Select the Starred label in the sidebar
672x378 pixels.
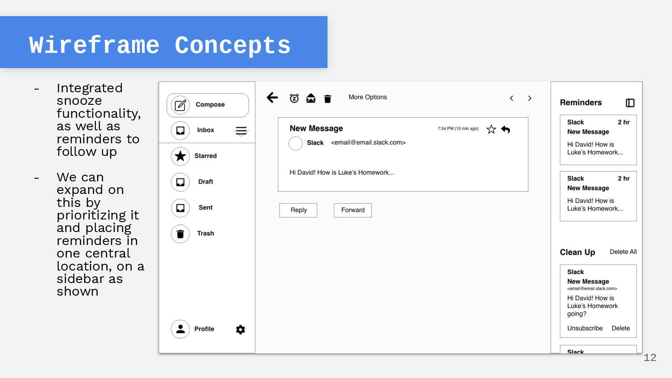206,156
